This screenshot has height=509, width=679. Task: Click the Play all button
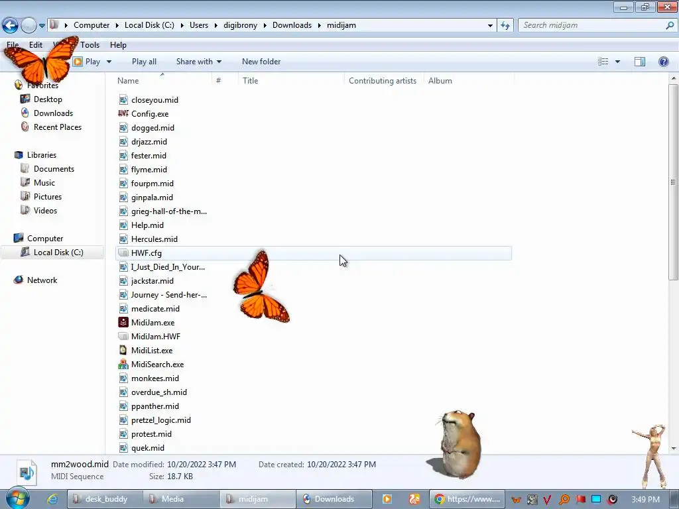click(144, 62)
